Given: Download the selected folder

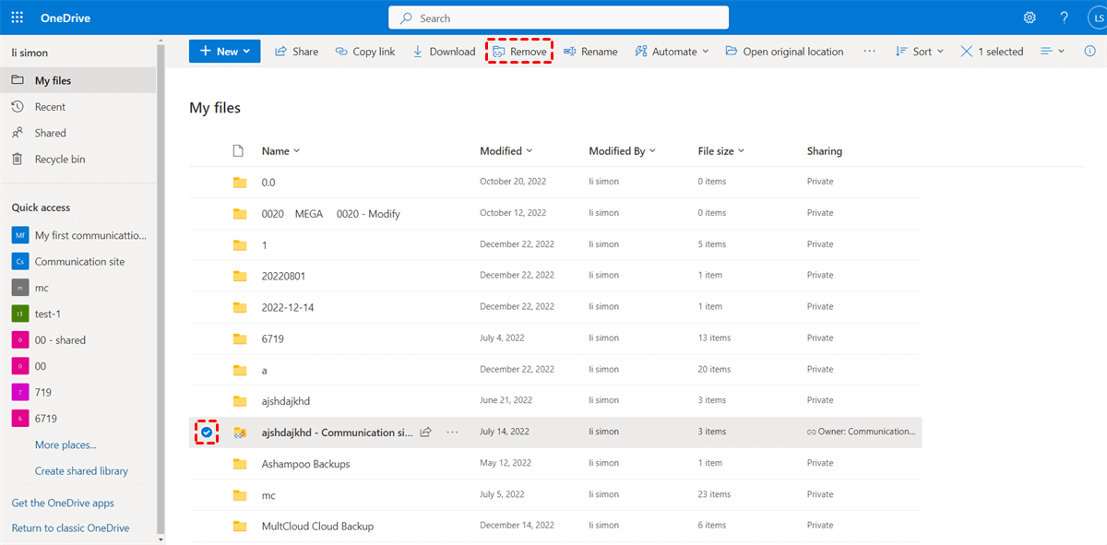Looking at the screenshot, I should click(444, 51).
